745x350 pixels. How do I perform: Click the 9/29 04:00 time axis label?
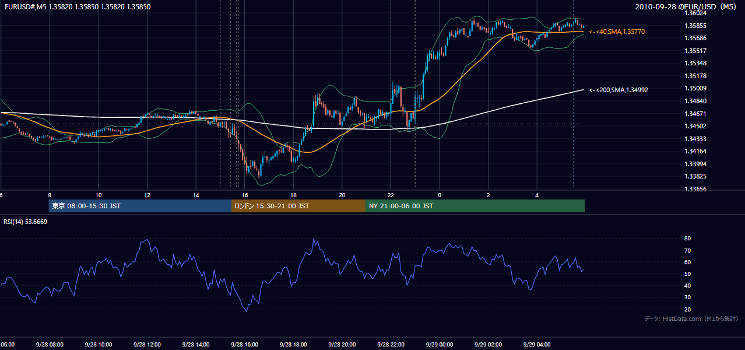[537, 345]
